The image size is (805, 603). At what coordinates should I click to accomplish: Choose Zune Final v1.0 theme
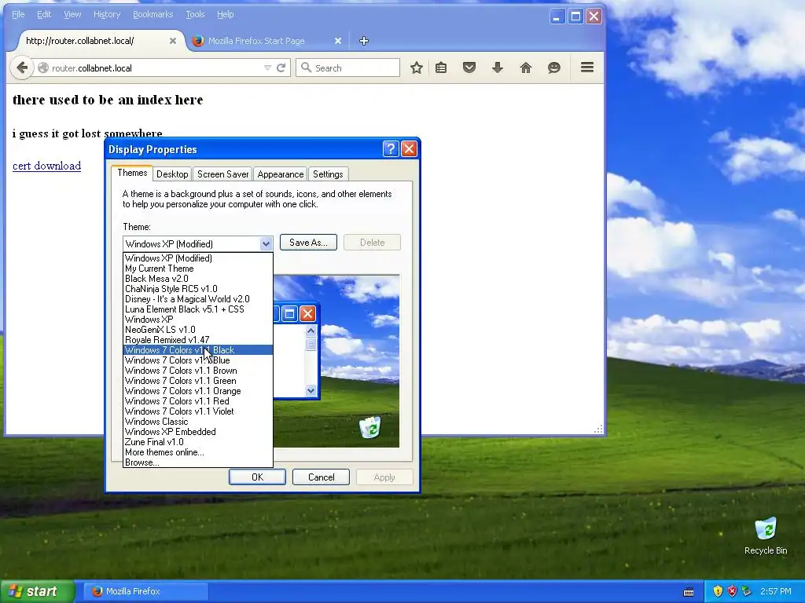(197, 442)
